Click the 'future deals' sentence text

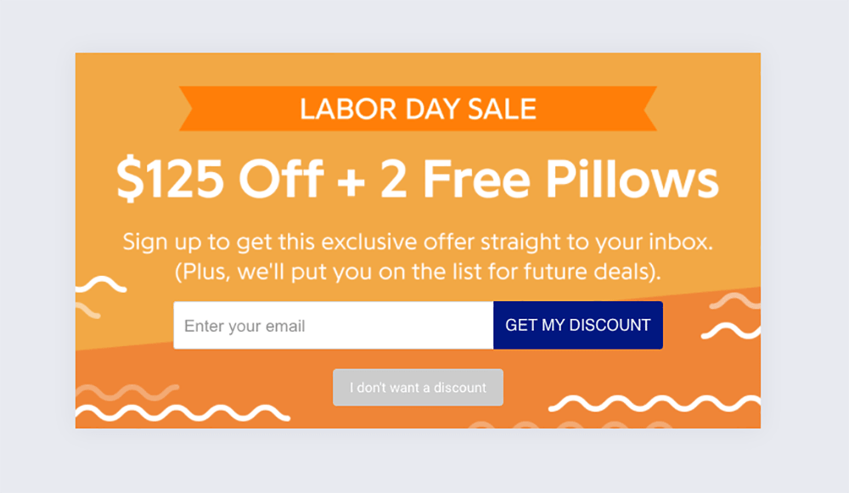(418, 272)
